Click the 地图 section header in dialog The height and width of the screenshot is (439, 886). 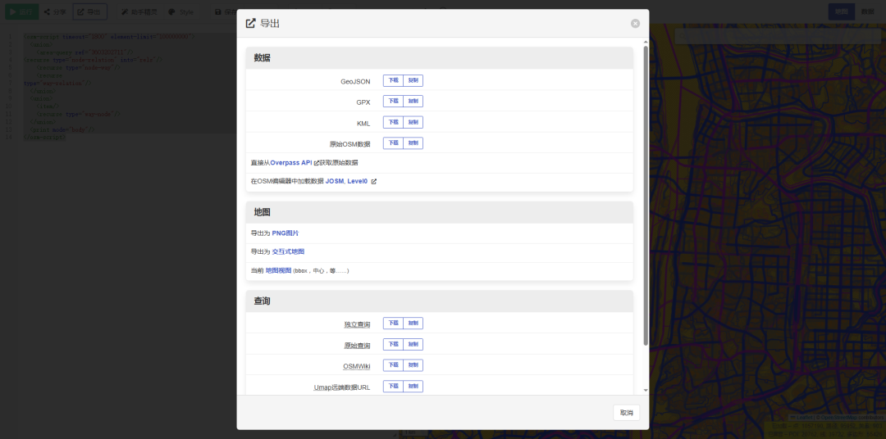[440, 212]
